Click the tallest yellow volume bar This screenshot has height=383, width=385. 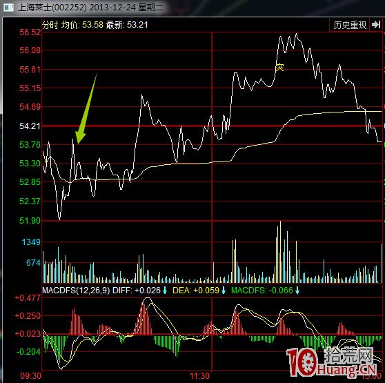click(x=280, y=252)
